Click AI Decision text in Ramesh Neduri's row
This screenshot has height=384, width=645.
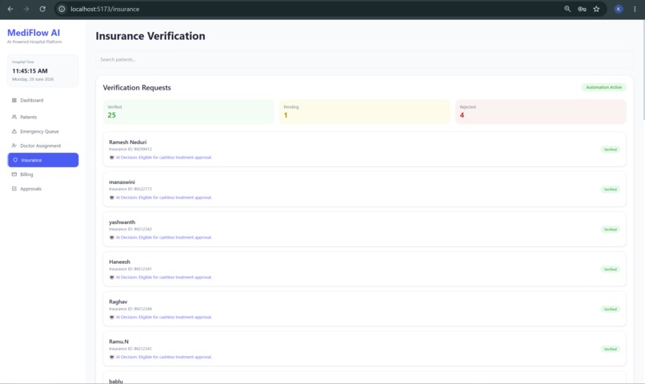click(164, 158)
